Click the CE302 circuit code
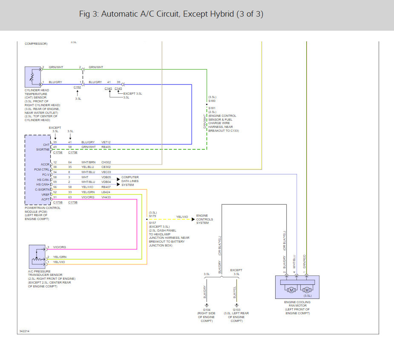Viewport: 394px width, 342px height. coord(106,167)
